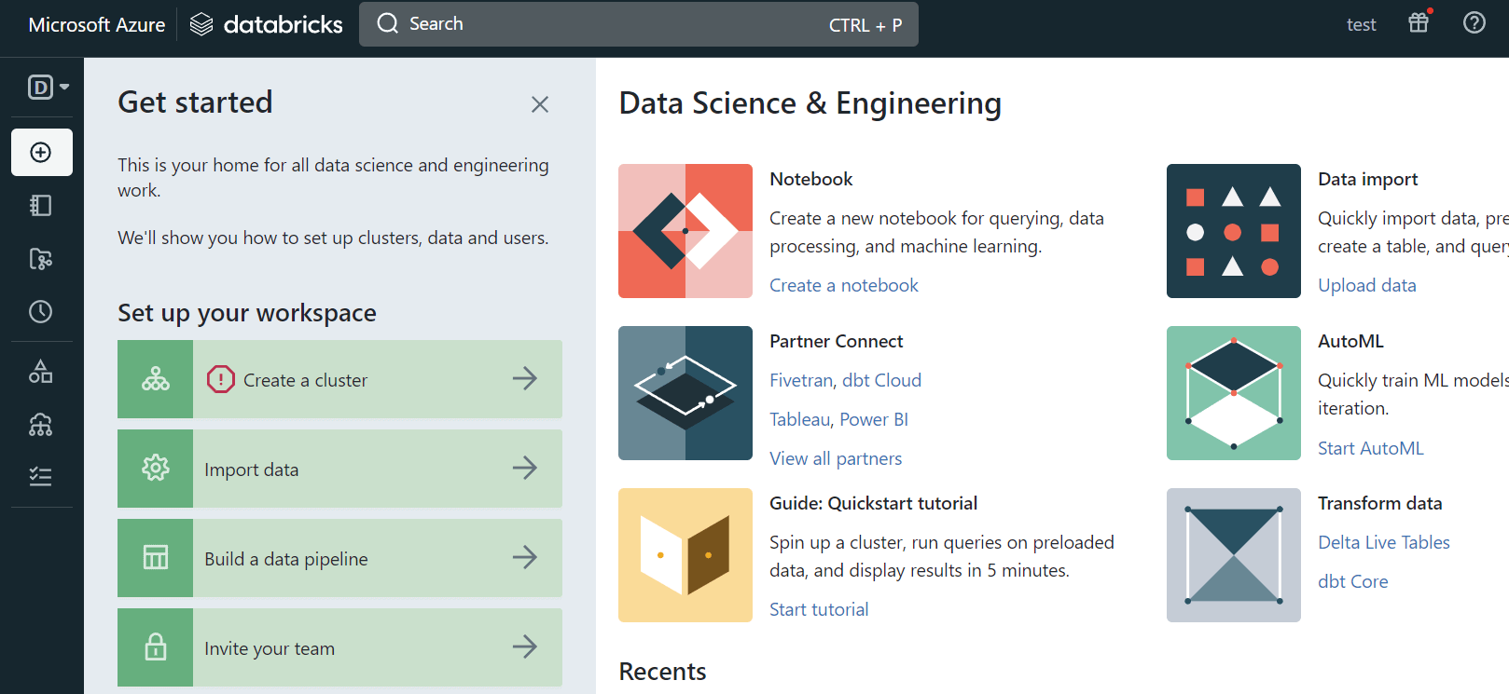Click the Create a notebook link

coord(843,285)
